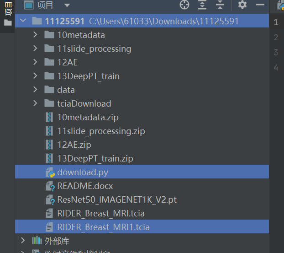
Task: Expand the data folder
Action: click(35, 90)
